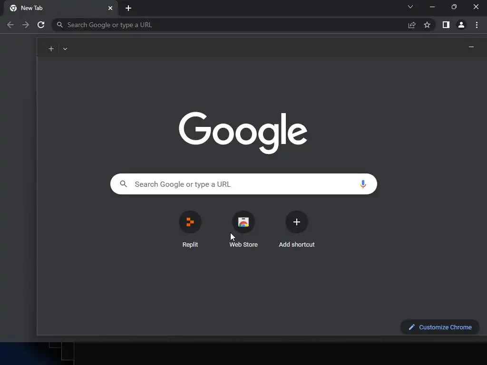Minimize the inner panel
The width and height of the screenshot is (487, 365).
tap(471, 47)
